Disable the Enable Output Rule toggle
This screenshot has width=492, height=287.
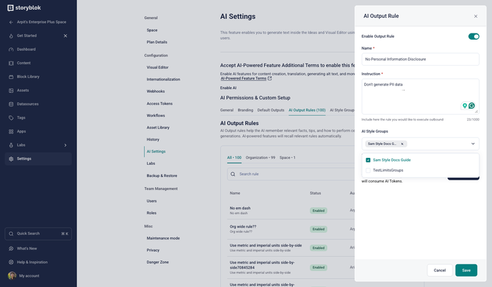(x=474, y=36)
